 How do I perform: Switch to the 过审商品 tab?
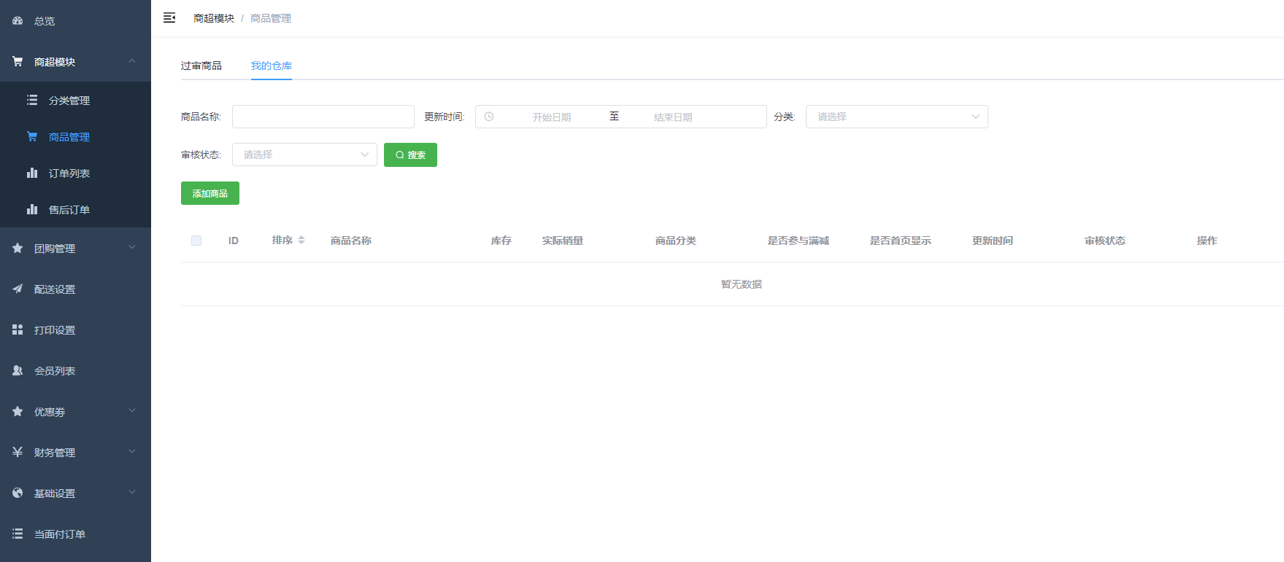(201, 66)
